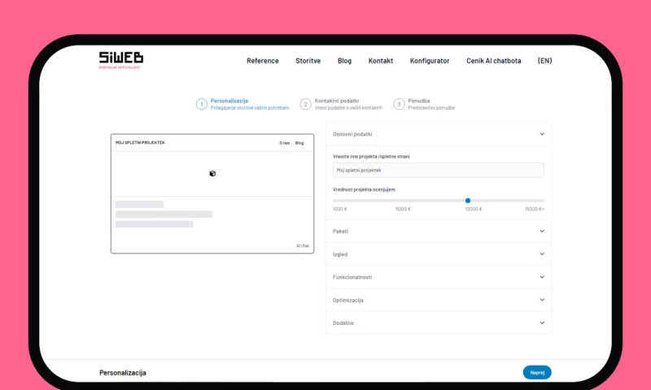The image size is (651, 390).
Task: Switch language to EN
Action: click(544, 61)
